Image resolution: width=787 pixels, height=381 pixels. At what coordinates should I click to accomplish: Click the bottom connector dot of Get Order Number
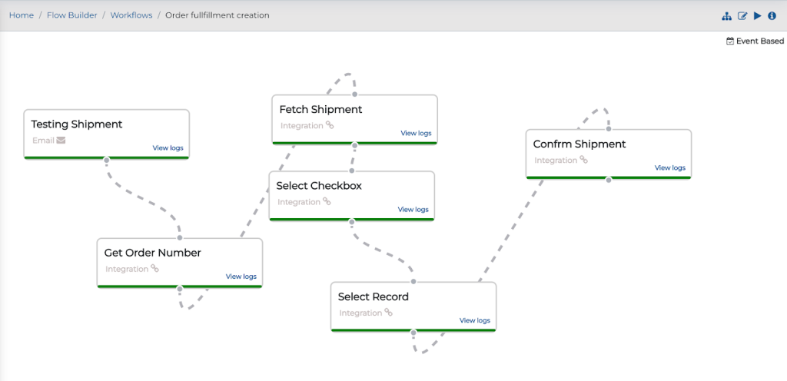[180, 288]
